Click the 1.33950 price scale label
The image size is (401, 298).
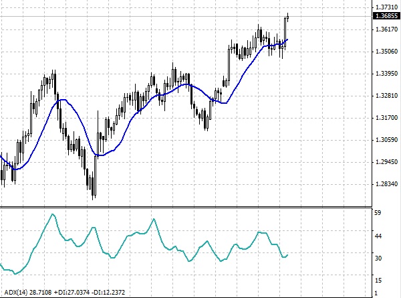[x=387, y=74]
